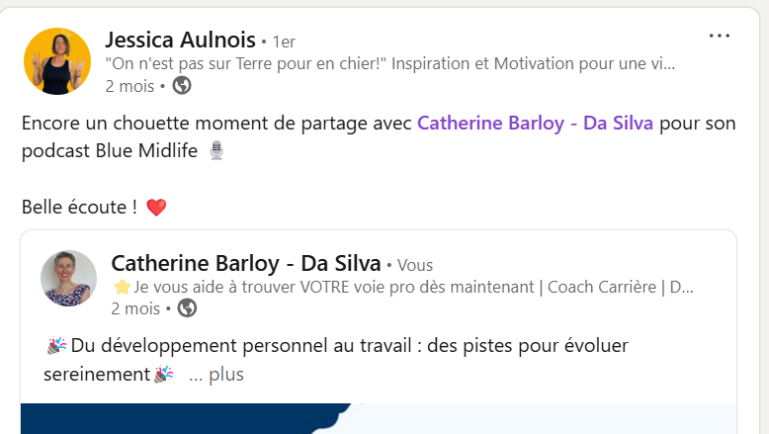Click the globe icon in the shared post
Viewport: 769px width, 434px height.
(x=188, y=308)
